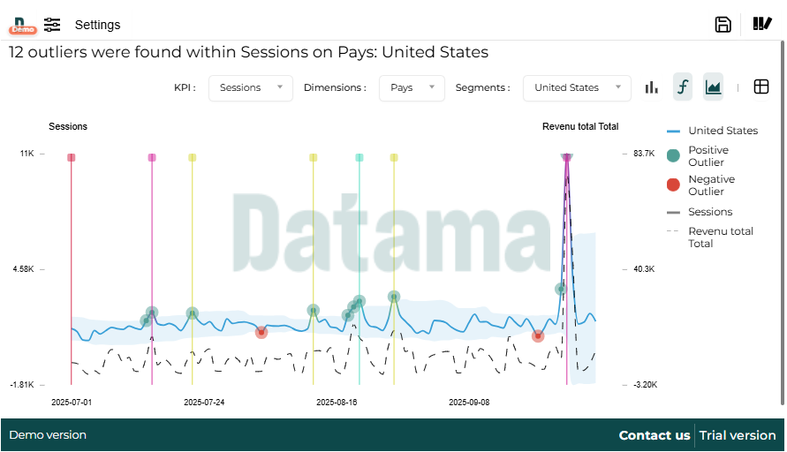This screenshot has height=452, width=787.
Task: Click the Datama Demo logo icon
Action: [21, 25]
